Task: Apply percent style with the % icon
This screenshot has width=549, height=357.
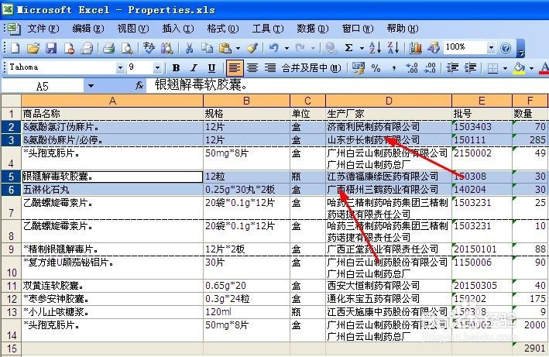Action: [376, 68]
